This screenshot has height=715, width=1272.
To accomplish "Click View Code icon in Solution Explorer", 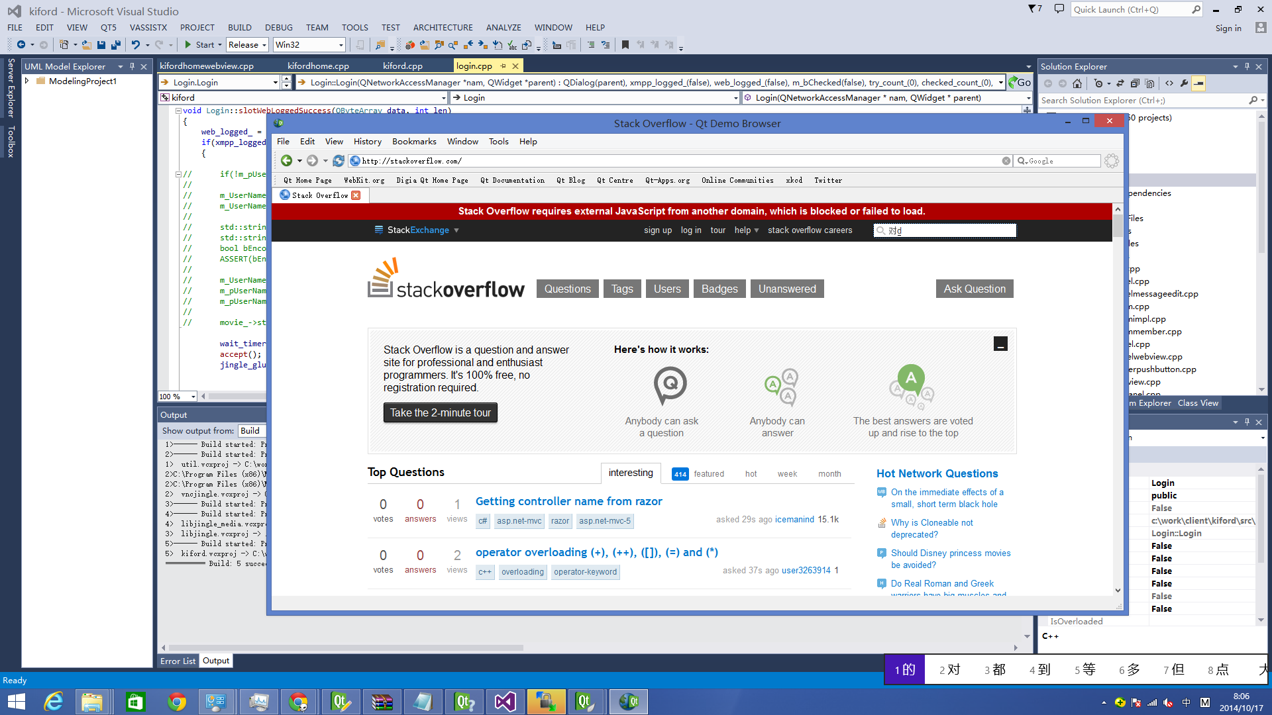I will point(1169,83).
